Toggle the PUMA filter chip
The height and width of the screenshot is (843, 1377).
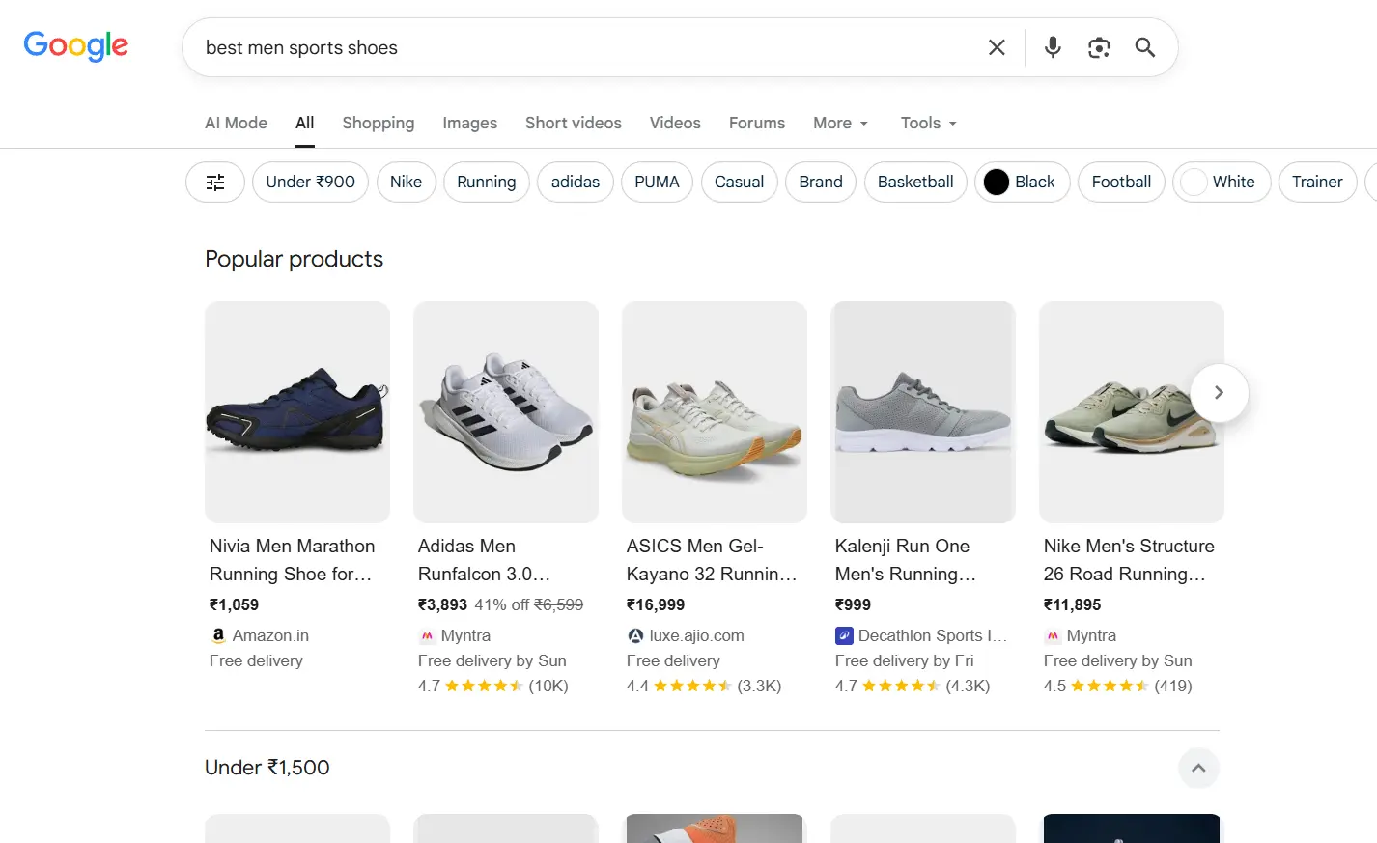(658, 182)
